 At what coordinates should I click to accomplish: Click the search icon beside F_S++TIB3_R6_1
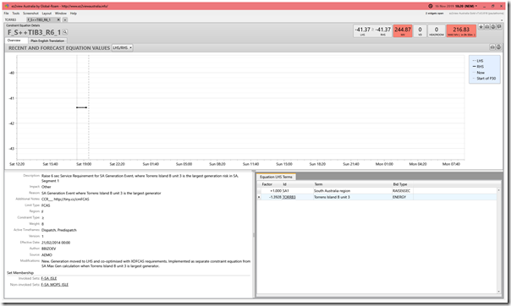point(65,32)
